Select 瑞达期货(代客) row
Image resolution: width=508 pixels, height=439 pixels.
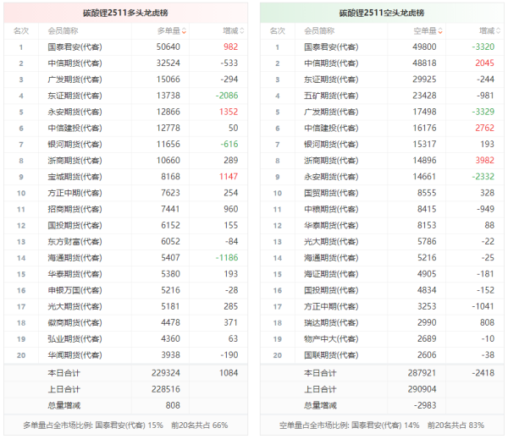(x=382, y=322)
